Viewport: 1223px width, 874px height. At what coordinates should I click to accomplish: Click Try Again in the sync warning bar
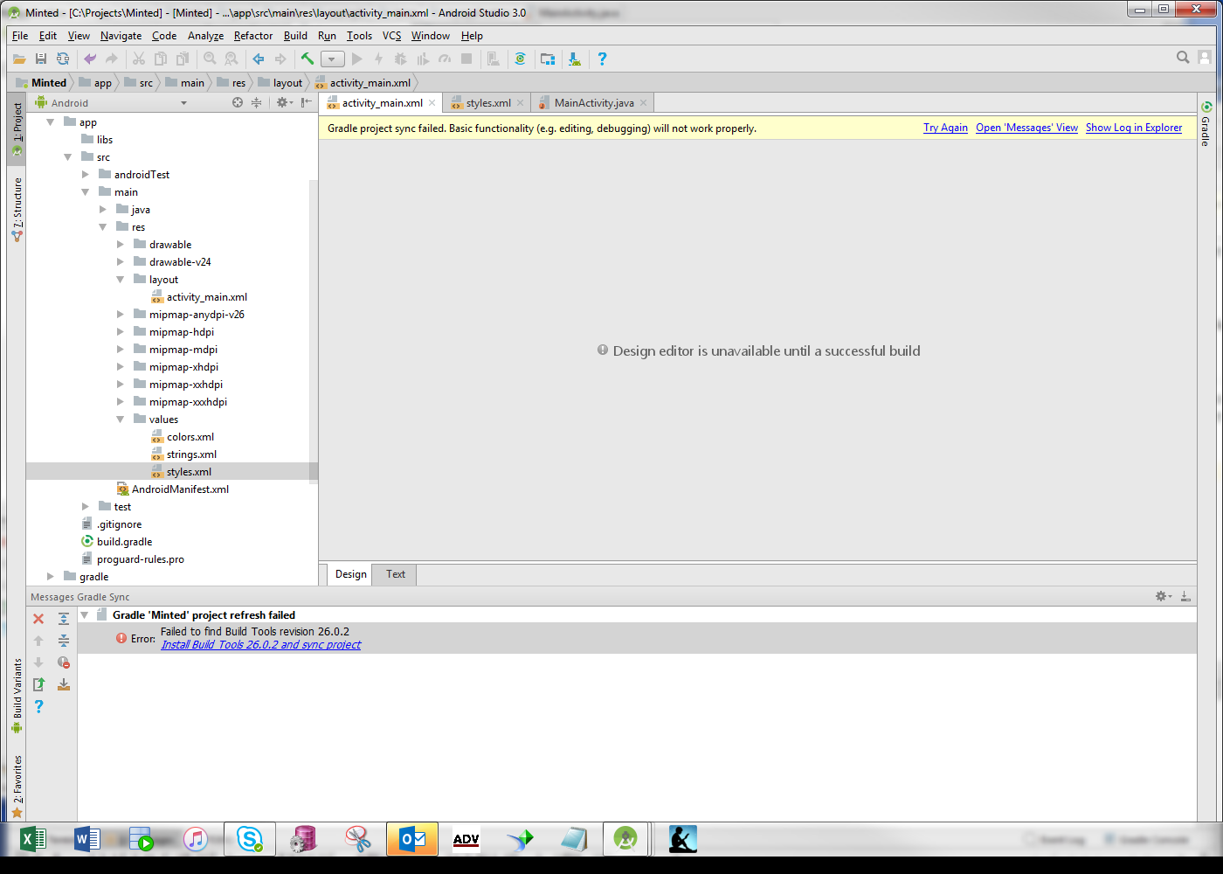[945, 128]
